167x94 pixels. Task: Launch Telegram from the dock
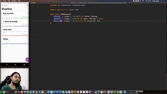point(25,92)
